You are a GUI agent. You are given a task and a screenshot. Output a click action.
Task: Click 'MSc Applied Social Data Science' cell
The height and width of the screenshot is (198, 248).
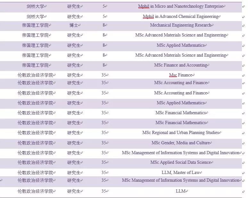(181, 162)
